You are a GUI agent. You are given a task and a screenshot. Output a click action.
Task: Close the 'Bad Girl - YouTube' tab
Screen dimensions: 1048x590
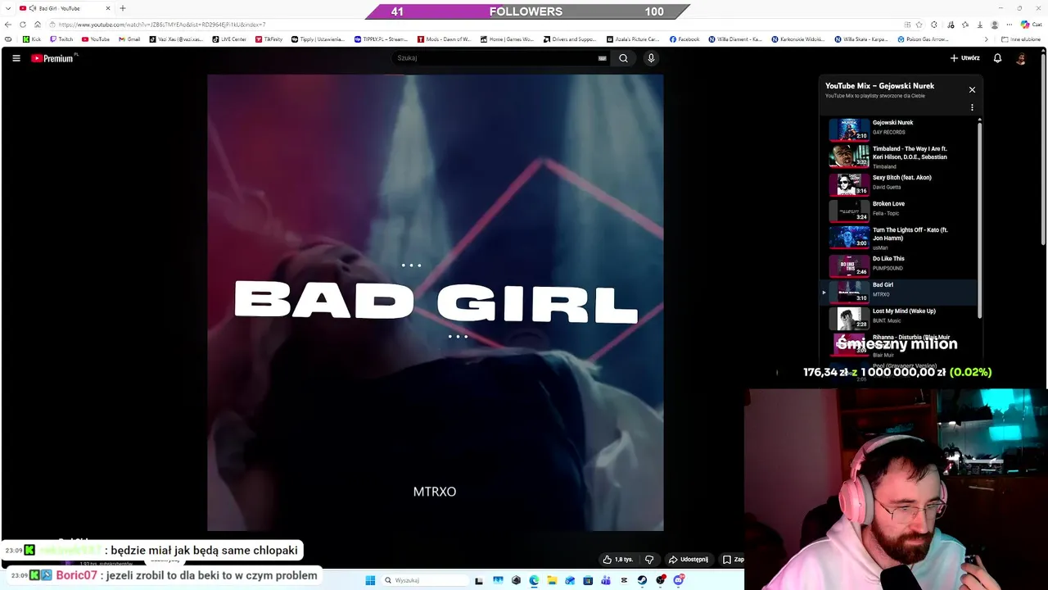point(107,8)
